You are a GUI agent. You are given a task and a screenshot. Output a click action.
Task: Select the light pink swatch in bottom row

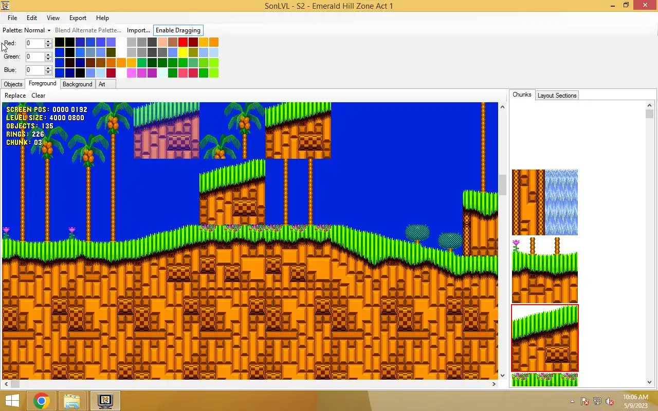pos(132,73)
